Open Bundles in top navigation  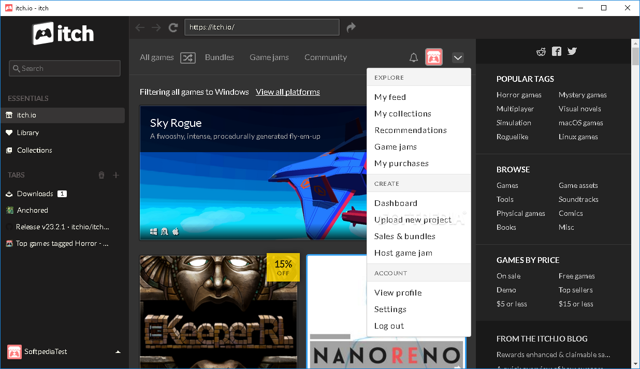[x=220, y=57]
